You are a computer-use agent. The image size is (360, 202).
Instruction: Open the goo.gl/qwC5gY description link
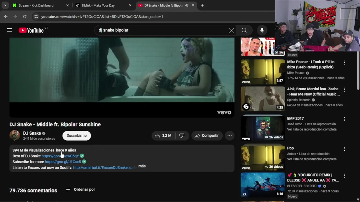coord(60,156)
